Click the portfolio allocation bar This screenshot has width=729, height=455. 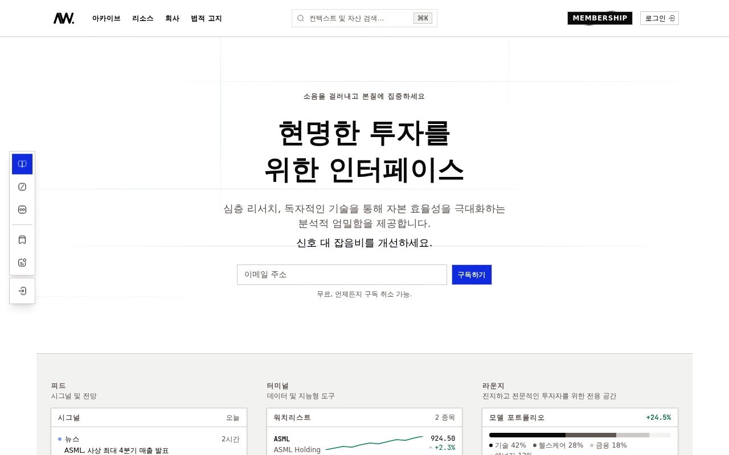click(580, 435)
